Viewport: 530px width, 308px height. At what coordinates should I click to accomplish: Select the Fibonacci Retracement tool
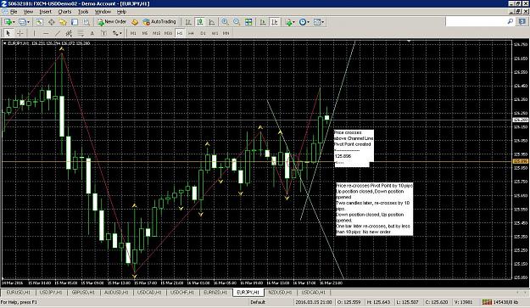(81, 33)
